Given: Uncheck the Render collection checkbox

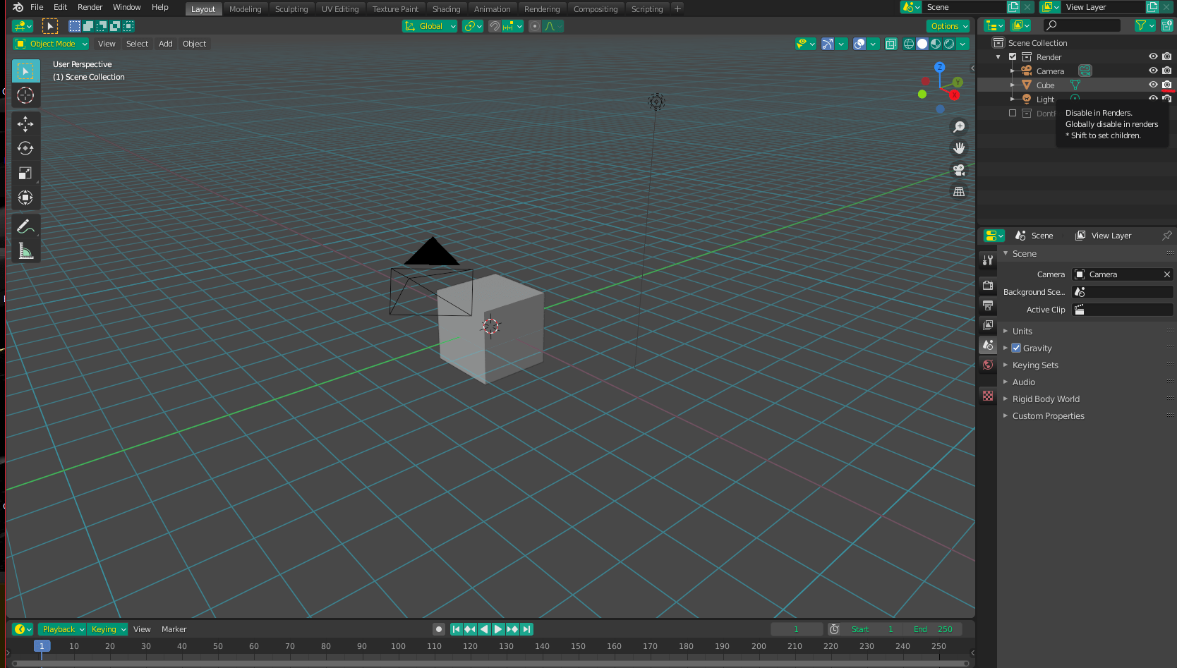Looking at the screenshot, I should click(x=1012, y=56).
